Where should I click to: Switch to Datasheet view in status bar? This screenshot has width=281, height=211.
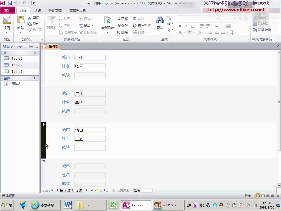click(x=263, y=196)
